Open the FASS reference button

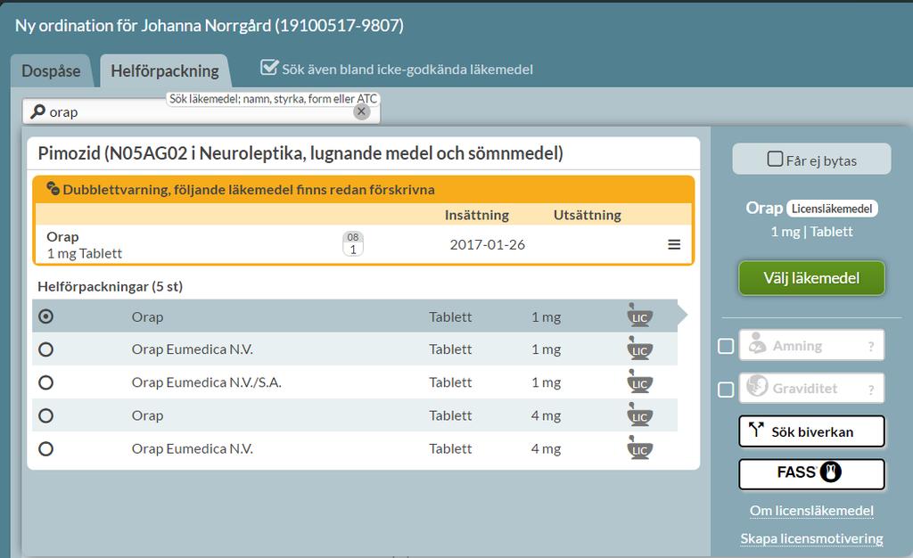tap(811, 473)
